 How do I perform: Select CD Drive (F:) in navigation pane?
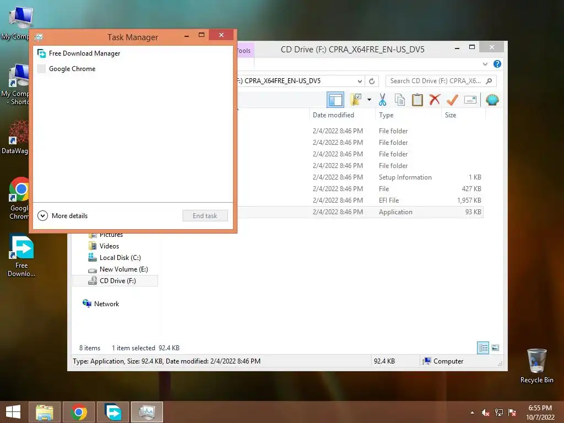115,280
